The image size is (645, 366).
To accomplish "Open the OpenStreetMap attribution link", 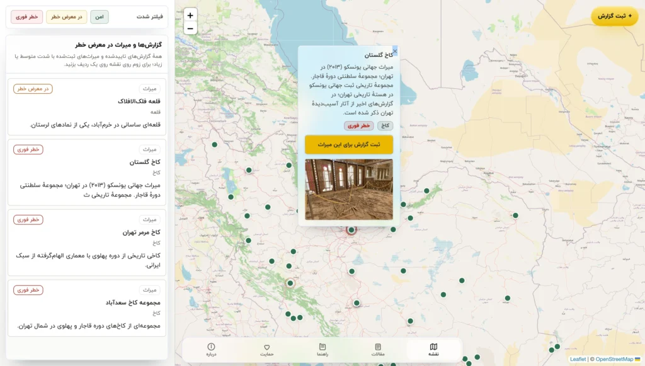I will [x=614, y=359].
